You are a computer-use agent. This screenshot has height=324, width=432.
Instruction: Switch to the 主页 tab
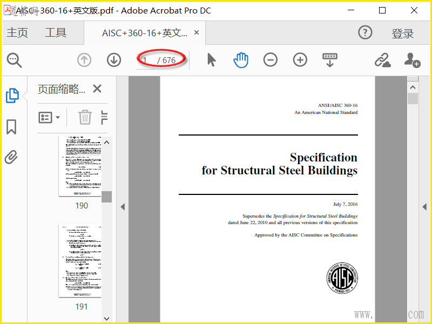coord(17,32)
